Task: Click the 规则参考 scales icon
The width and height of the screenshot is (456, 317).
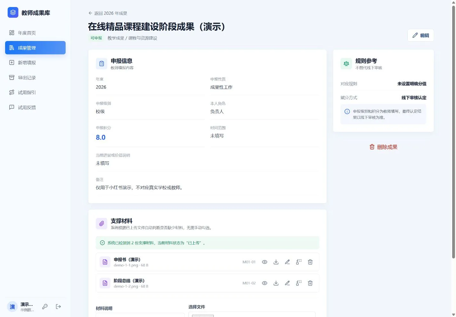Action: coord(346,63)
